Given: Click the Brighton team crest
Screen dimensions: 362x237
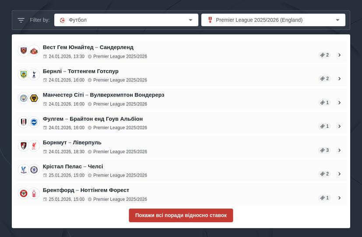Looking at the screenshot, I should coord(34,122).
